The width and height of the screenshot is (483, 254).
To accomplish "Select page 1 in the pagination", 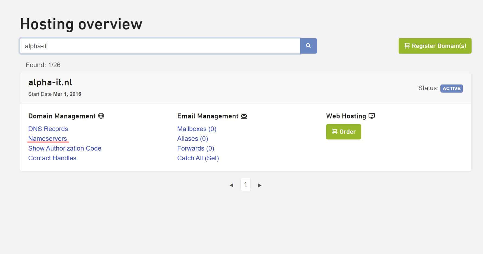I will 245,184.
